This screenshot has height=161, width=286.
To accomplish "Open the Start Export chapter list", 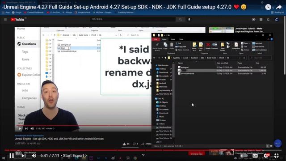I will [x=75, y=156].
